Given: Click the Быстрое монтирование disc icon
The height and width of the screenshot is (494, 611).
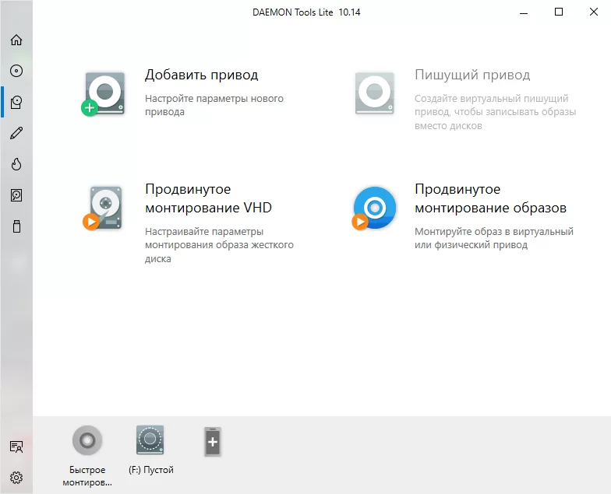Looking at the screenshot, I should (x=87, y=440).
